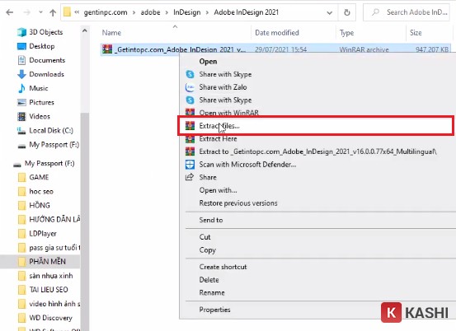
Task: Click the Microsoft Defender shield icon
Action: 190,165
